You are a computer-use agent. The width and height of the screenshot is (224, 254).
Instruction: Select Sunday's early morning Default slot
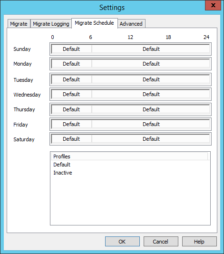pos(71,49)
